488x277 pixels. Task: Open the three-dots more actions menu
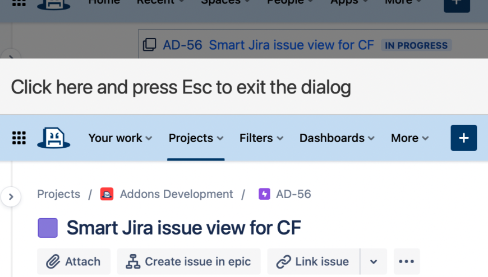[x=406, y=261]
